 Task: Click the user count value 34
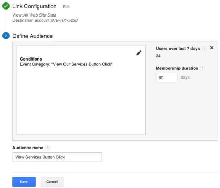click(158, 56)
